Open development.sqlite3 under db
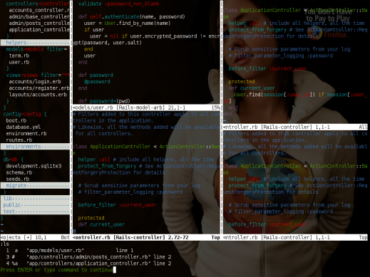This screenshot has width=370, height=277. (x=34, y=166)
